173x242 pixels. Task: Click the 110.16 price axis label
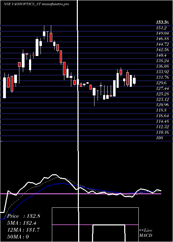[162, 132]
